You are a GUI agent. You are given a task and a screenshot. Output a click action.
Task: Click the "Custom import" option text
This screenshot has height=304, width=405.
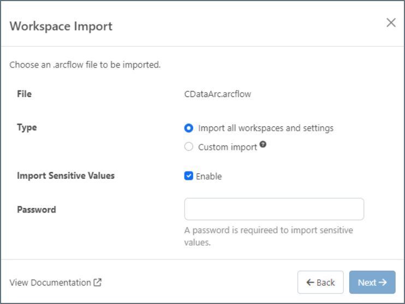(x=227, y=147)
